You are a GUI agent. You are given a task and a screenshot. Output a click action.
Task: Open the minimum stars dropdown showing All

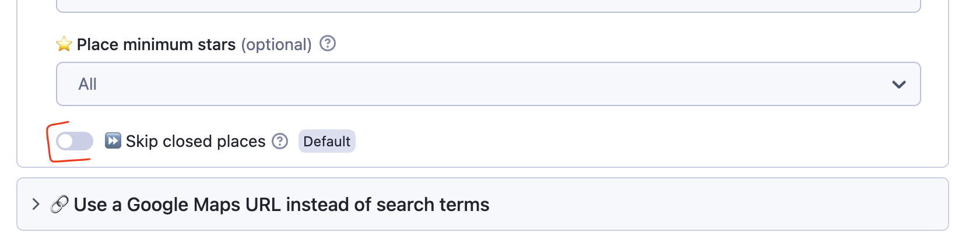point(488,84)
